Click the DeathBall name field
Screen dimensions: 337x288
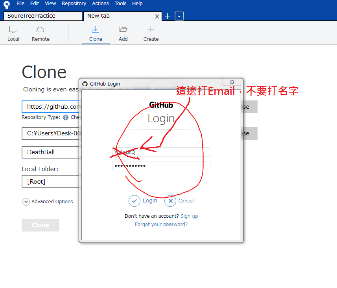pyautogui.click(x=50, y=152)
